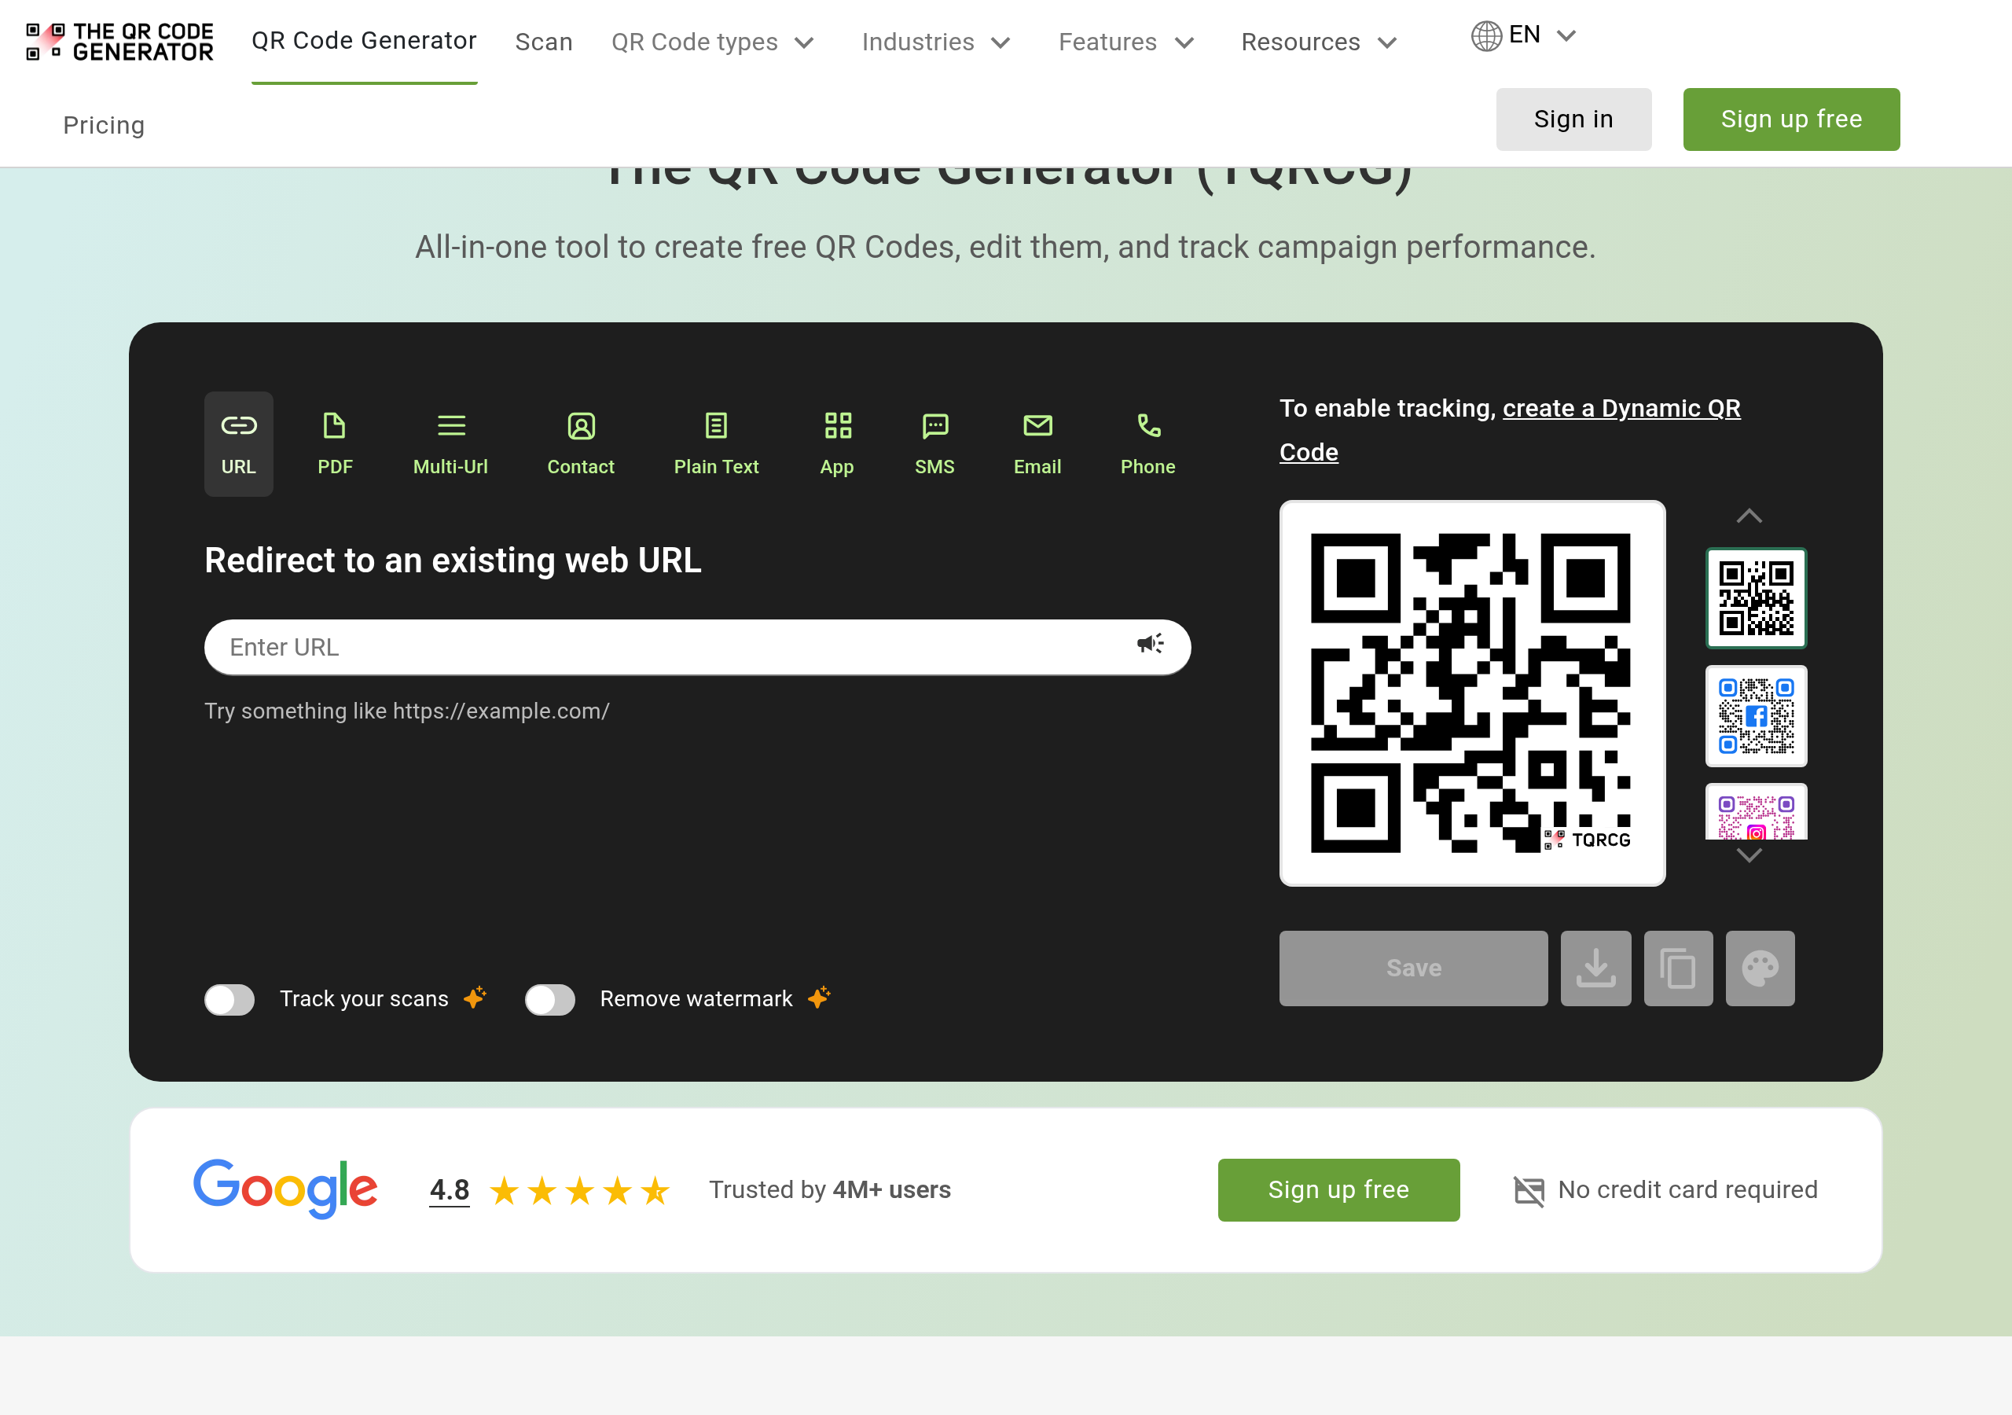Screen dimensions: 2012x1415
Task: Choose the Multi-Url QR type tab
Action: (x=450, y=443)
